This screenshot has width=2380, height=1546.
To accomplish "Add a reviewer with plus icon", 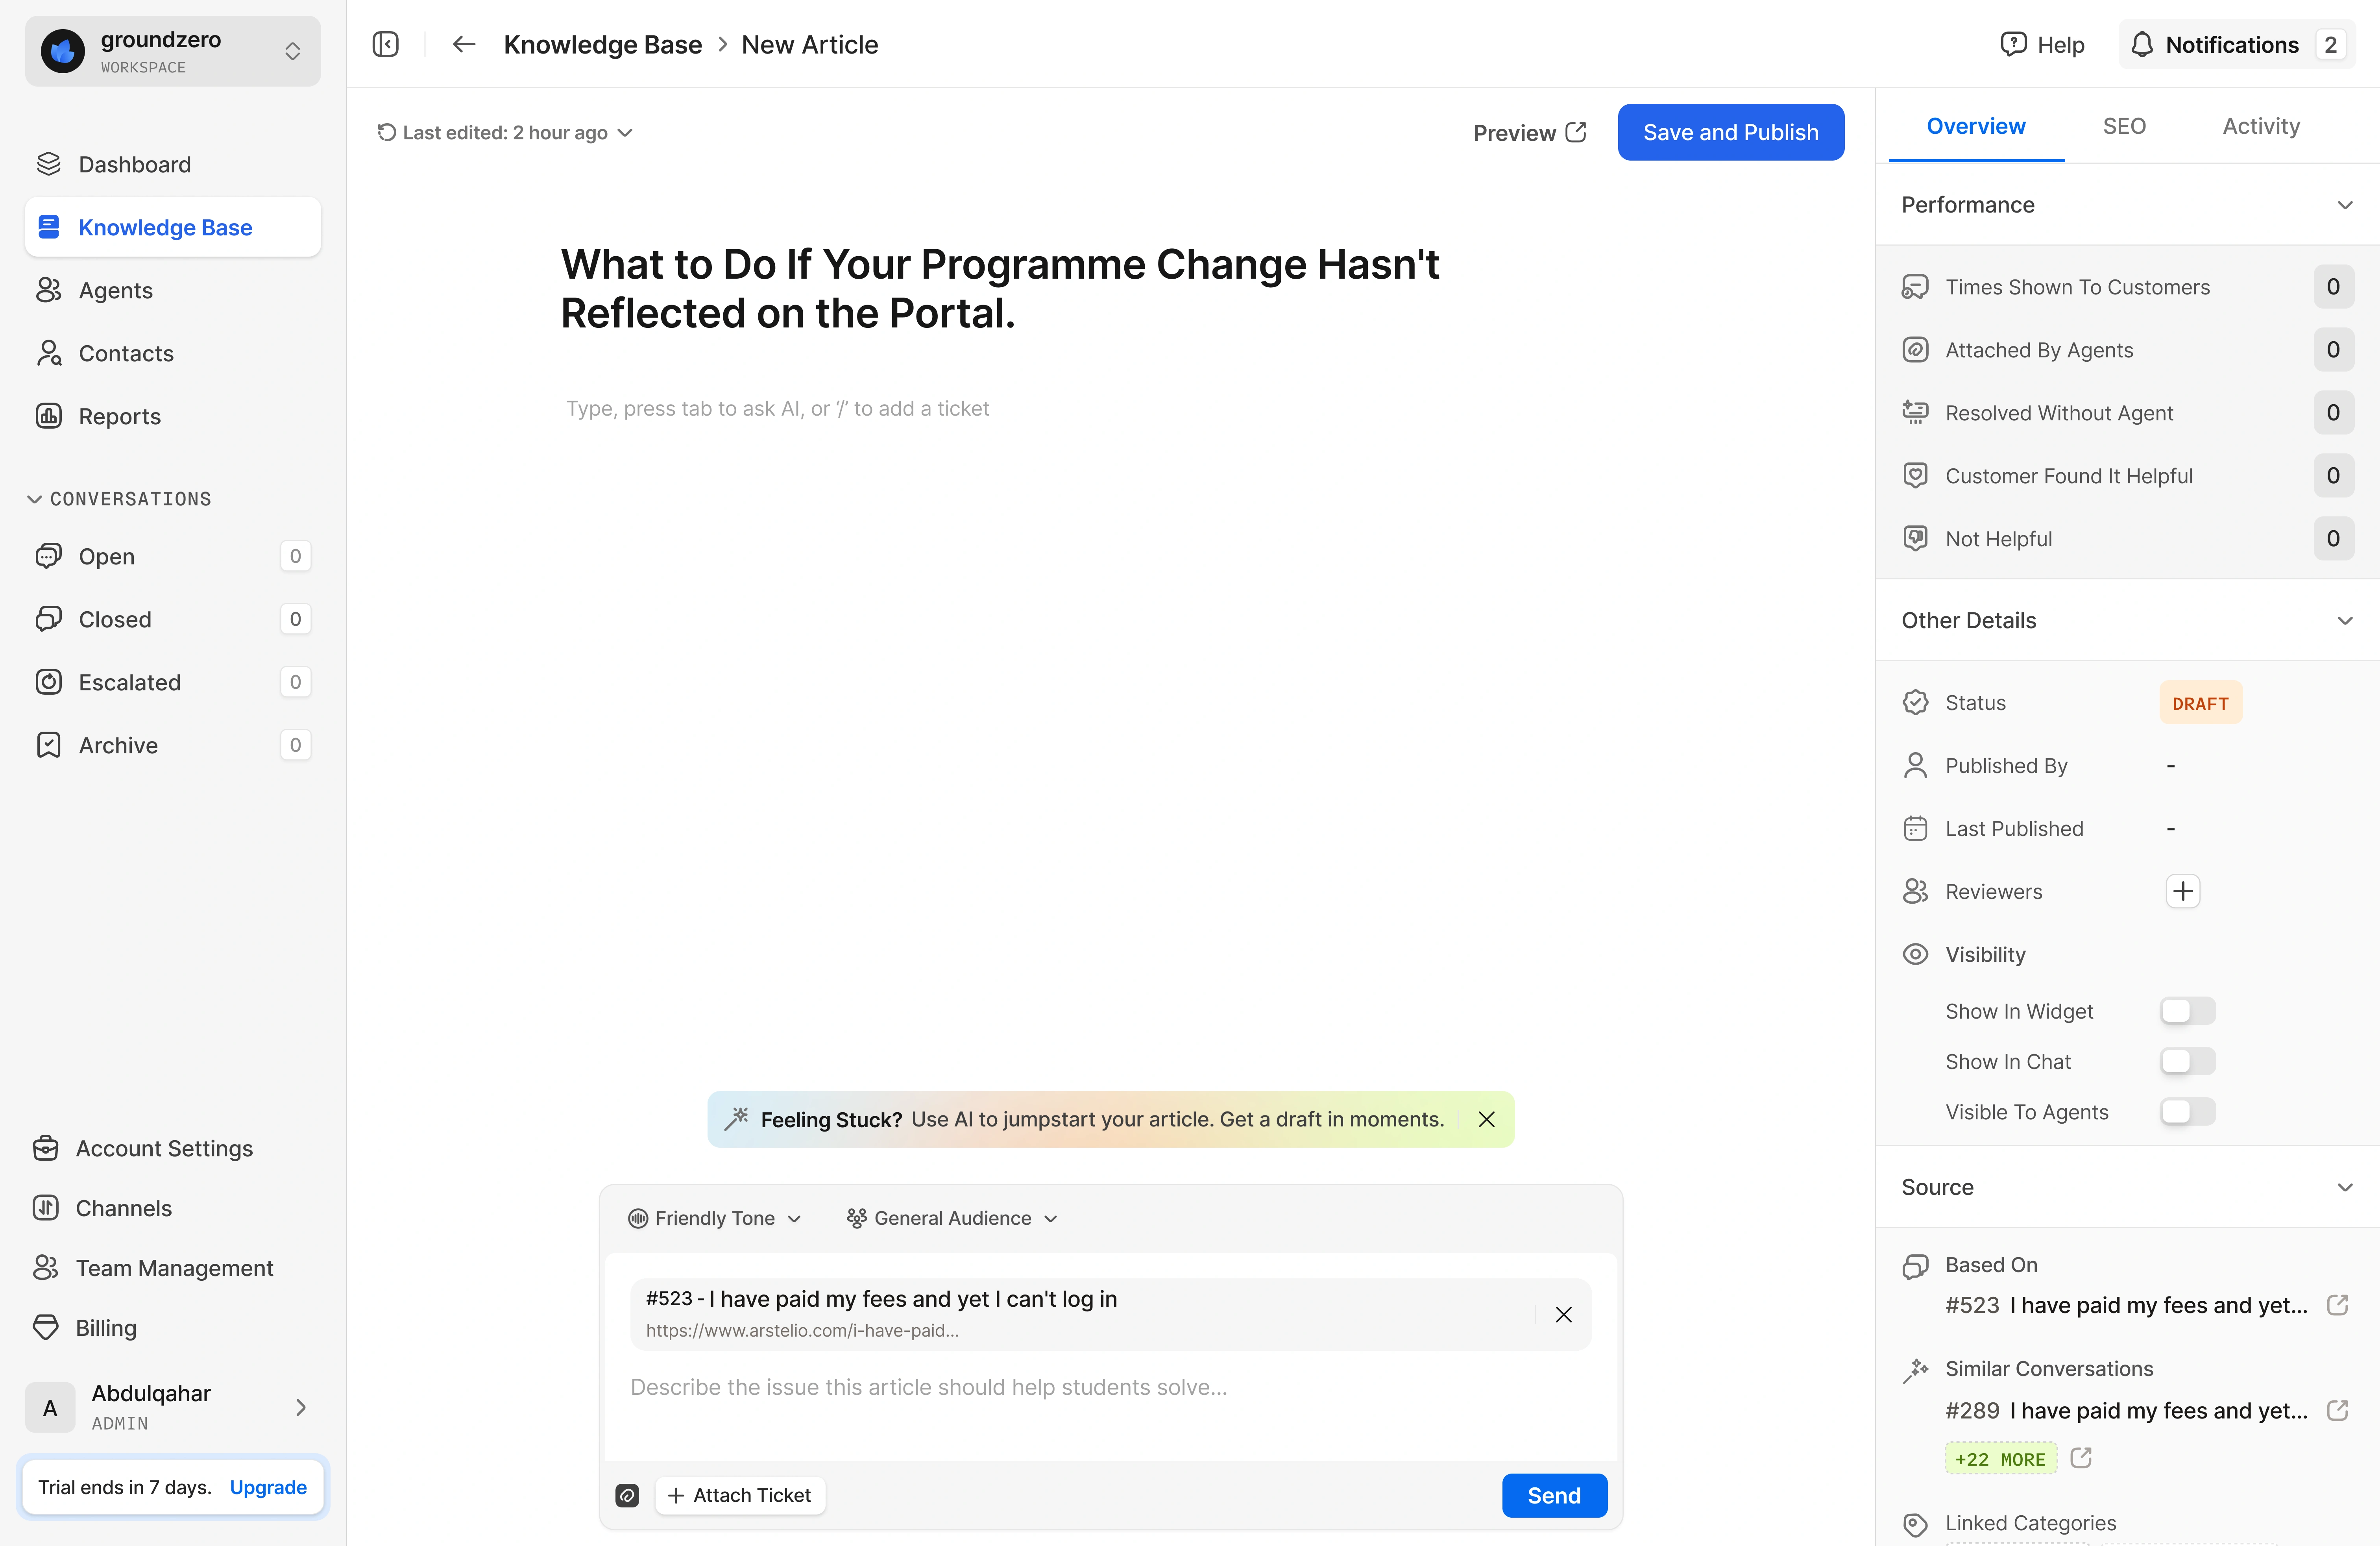I will point(2182,891).
